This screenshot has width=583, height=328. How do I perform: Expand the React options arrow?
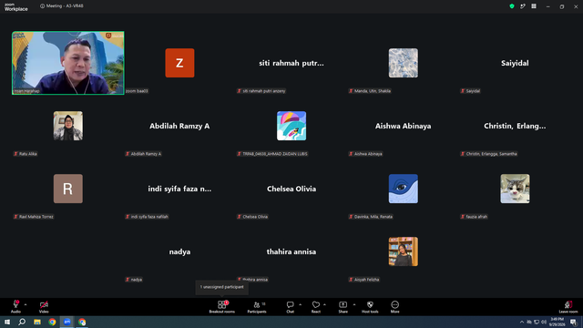(324, 304)
